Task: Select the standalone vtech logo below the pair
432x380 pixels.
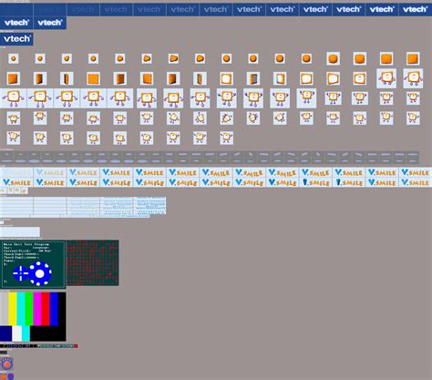Action: [x=16, y=39]
